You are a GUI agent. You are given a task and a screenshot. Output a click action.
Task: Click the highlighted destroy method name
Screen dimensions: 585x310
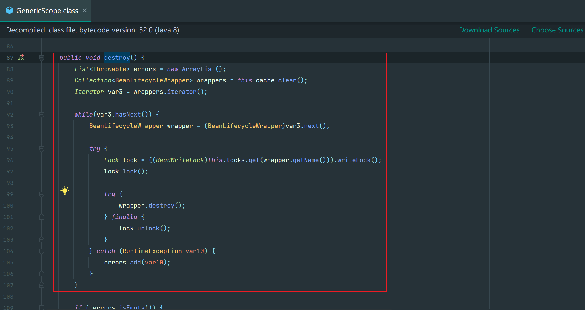click(117, 58)
